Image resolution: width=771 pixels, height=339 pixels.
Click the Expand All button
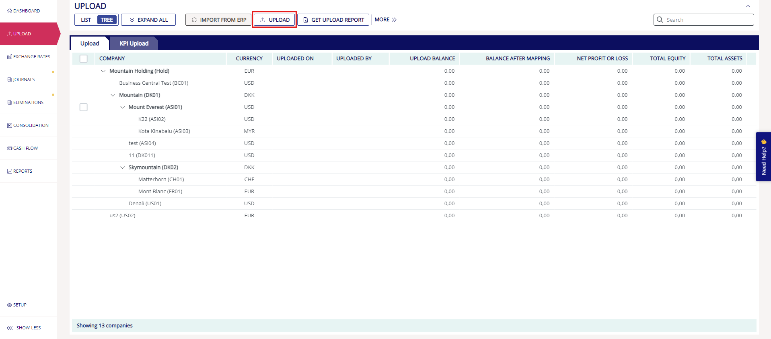pyautogui.click(x=148, y=20)
